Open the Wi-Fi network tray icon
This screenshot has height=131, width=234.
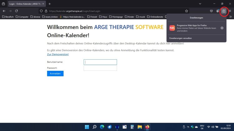click(209, 127)
